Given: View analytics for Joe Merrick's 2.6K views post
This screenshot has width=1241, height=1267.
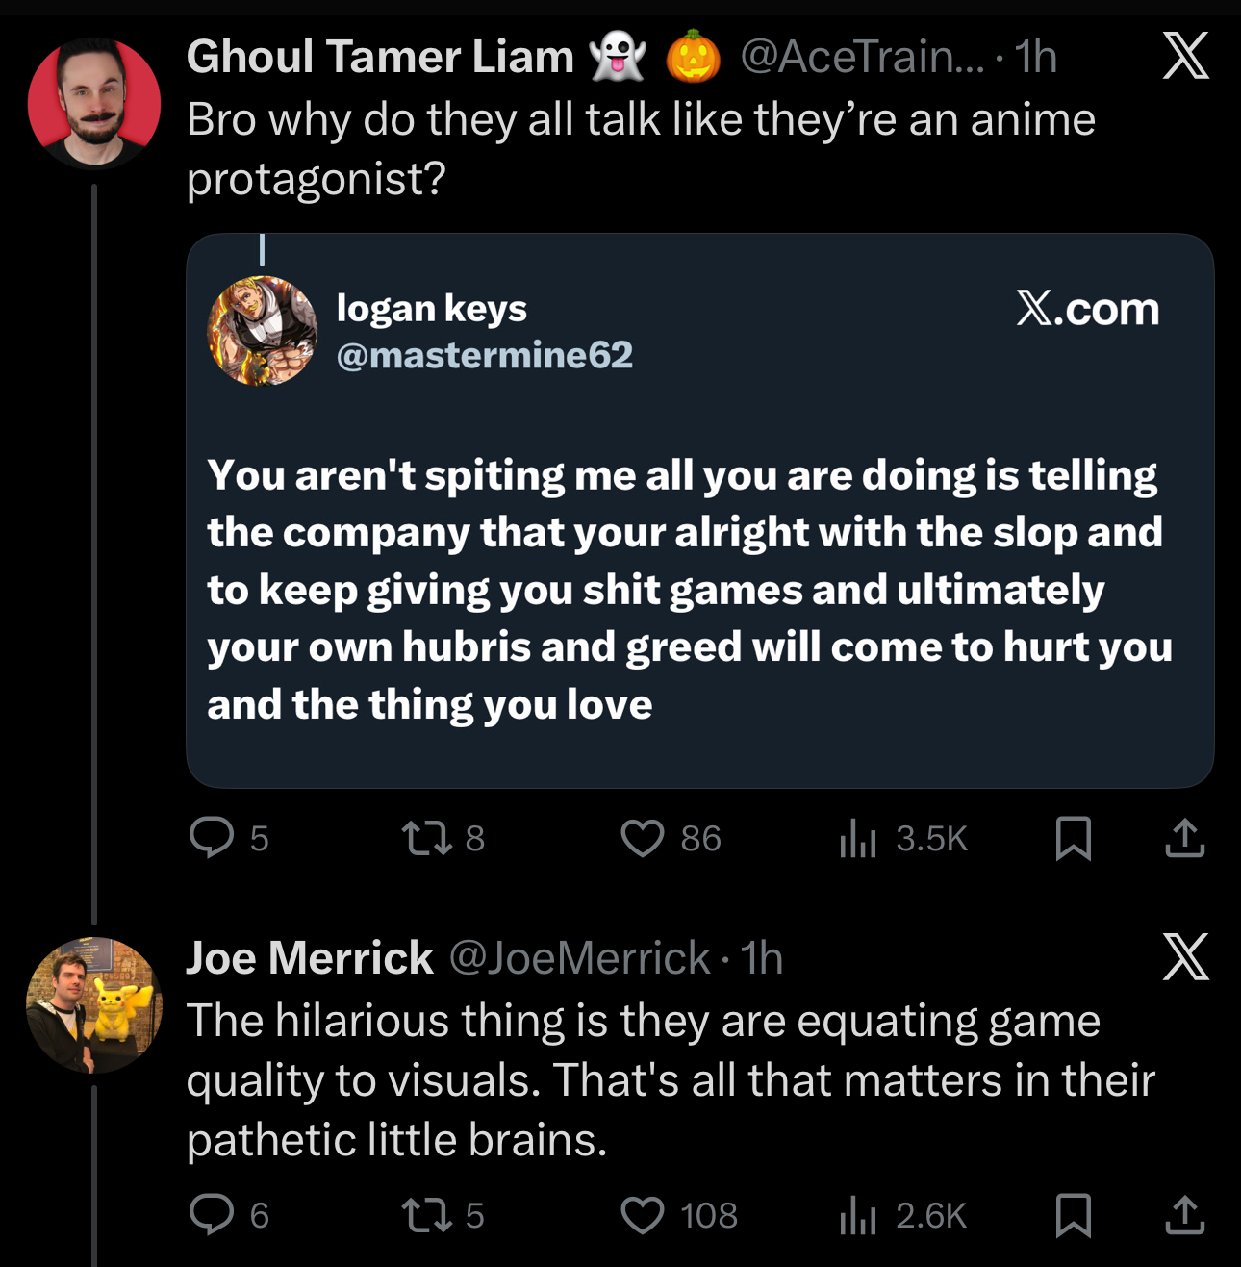Looking at the screenshot, I should [x=858, y=1214].
